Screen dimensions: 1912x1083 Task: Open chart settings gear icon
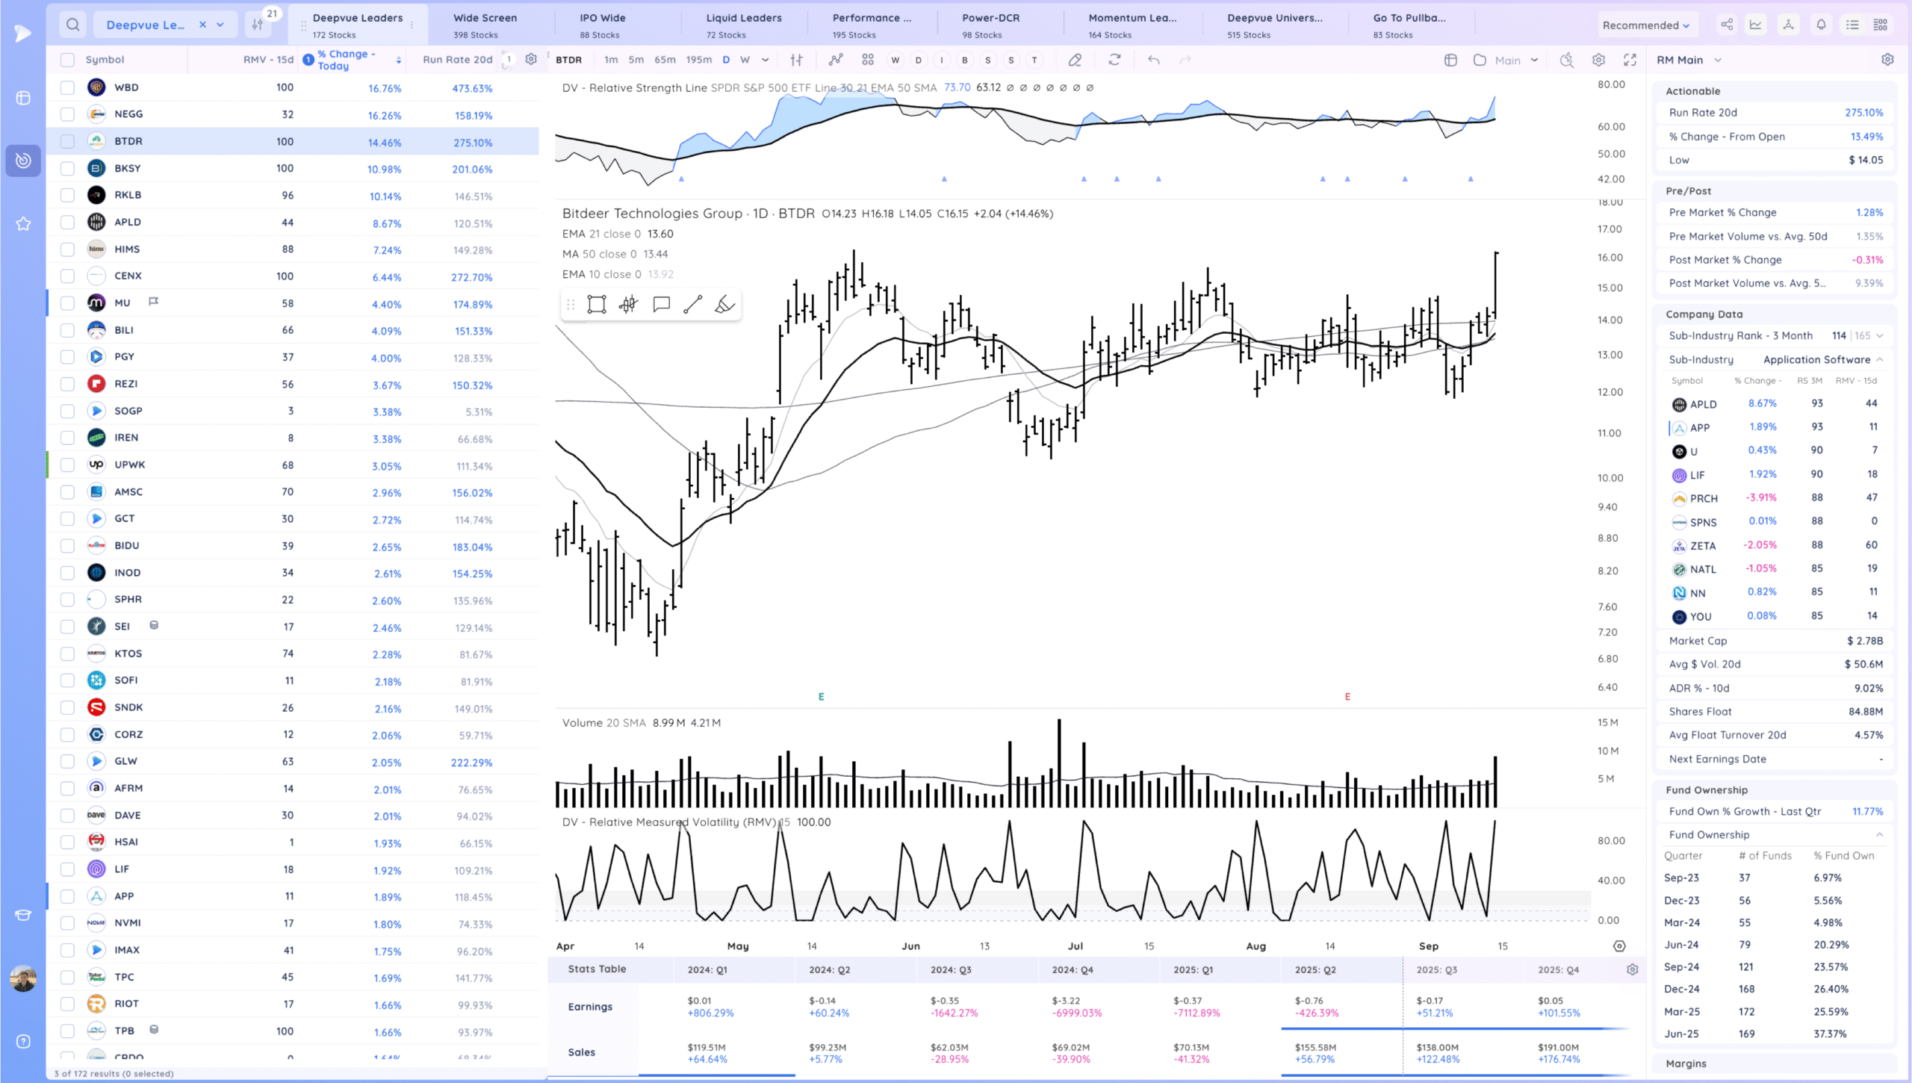[1598, 60]
